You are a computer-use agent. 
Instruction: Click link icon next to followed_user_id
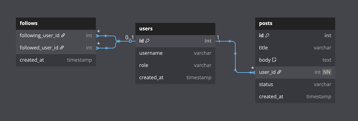point(62,48)
